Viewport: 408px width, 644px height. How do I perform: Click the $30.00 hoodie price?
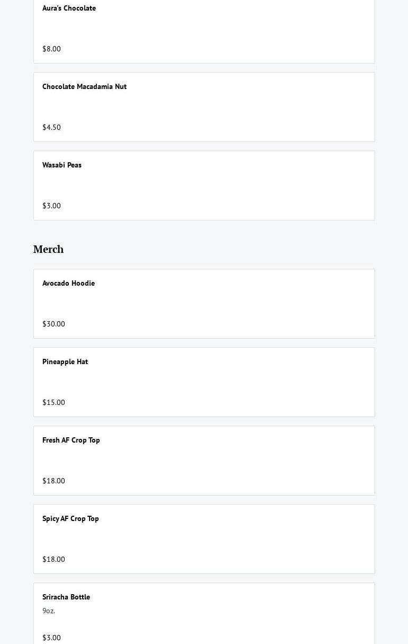[54, 324]
